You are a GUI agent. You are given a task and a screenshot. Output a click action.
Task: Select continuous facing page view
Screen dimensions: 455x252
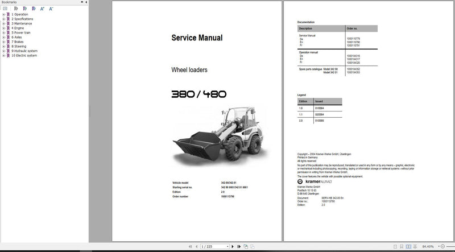(x=415, y=246)
